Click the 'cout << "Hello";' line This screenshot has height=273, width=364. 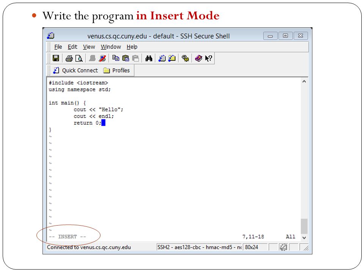pyautogui.click(x=99, y=110)
